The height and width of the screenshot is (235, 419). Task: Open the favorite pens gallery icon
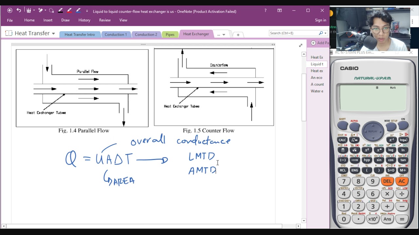tap(29, 10)
